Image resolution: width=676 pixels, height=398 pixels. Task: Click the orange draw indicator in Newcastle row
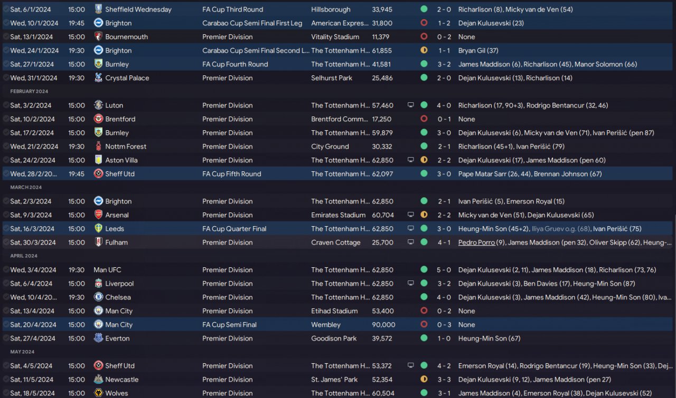point(424,380)
